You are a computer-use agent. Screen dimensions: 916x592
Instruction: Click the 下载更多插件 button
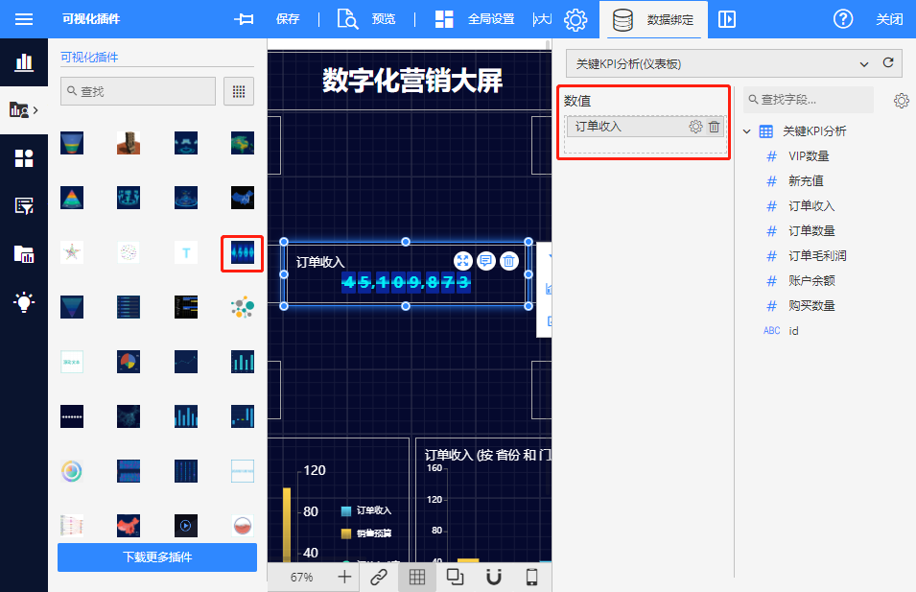pos(157,557)
